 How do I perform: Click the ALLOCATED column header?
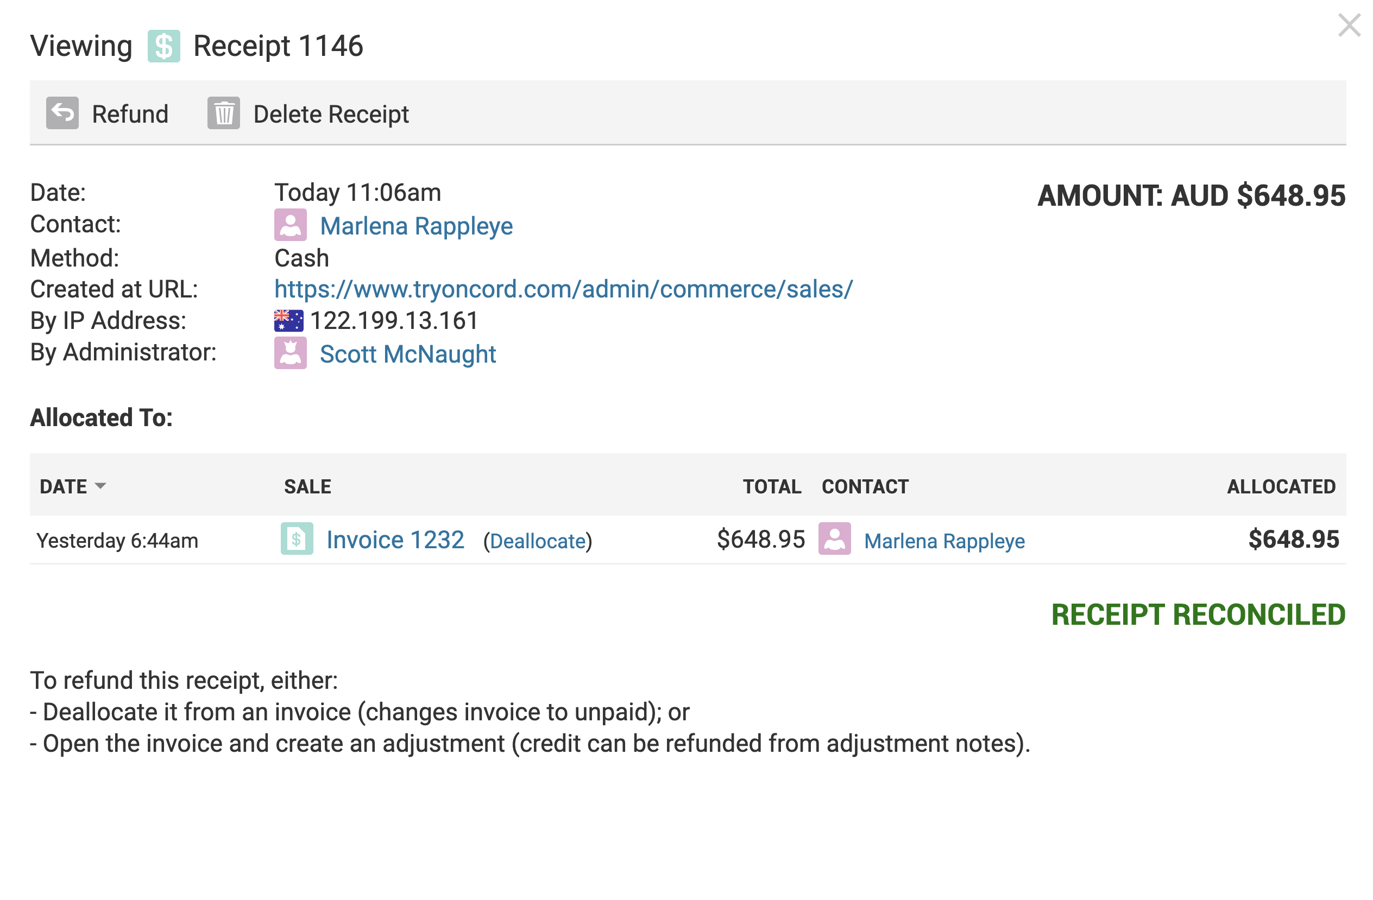1281,486
